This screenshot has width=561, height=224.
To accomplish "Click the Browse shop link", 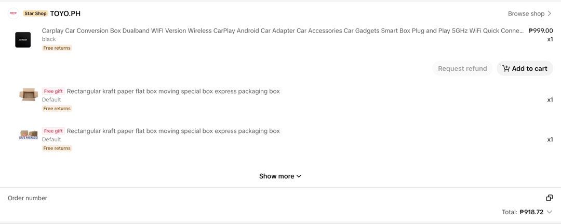I will [530, 13].
